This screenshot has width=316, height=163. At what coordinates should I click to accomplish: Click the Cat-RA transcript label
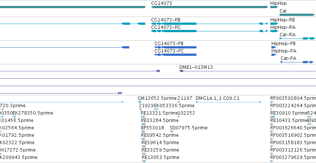[x=287, y=35]
